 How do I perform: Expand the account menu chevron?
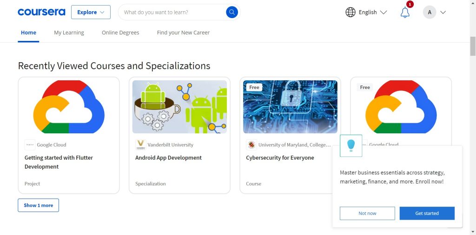pyautogui.click(x=443, y=13)
